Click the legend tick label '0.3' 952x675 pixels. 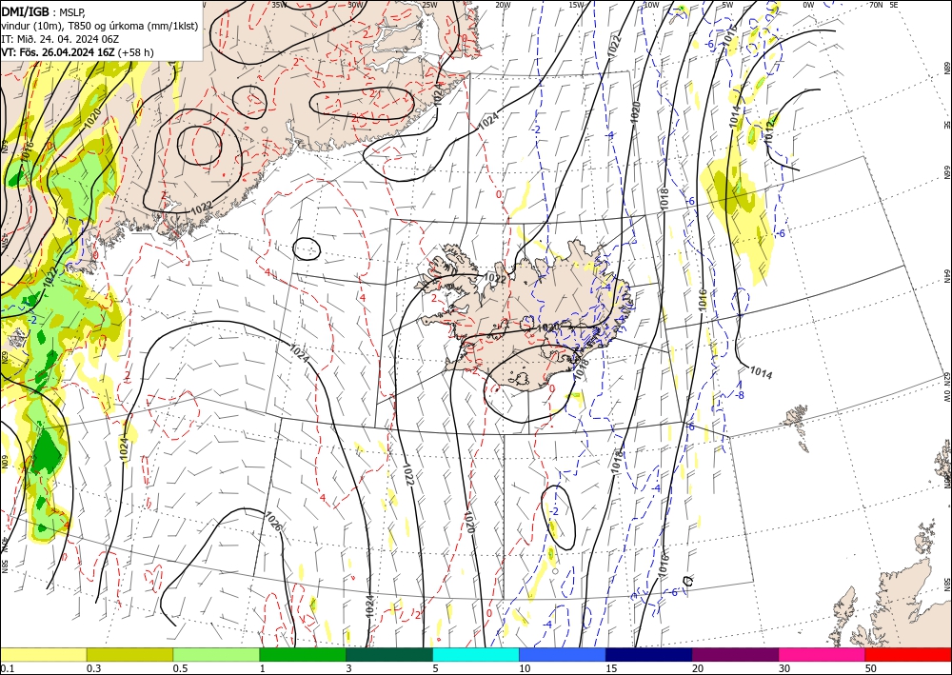point(93,668)
